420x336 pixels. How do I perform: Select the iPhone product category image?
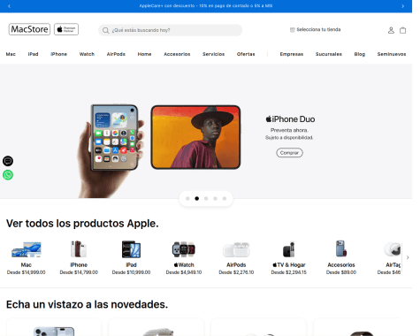coord(79,249)
